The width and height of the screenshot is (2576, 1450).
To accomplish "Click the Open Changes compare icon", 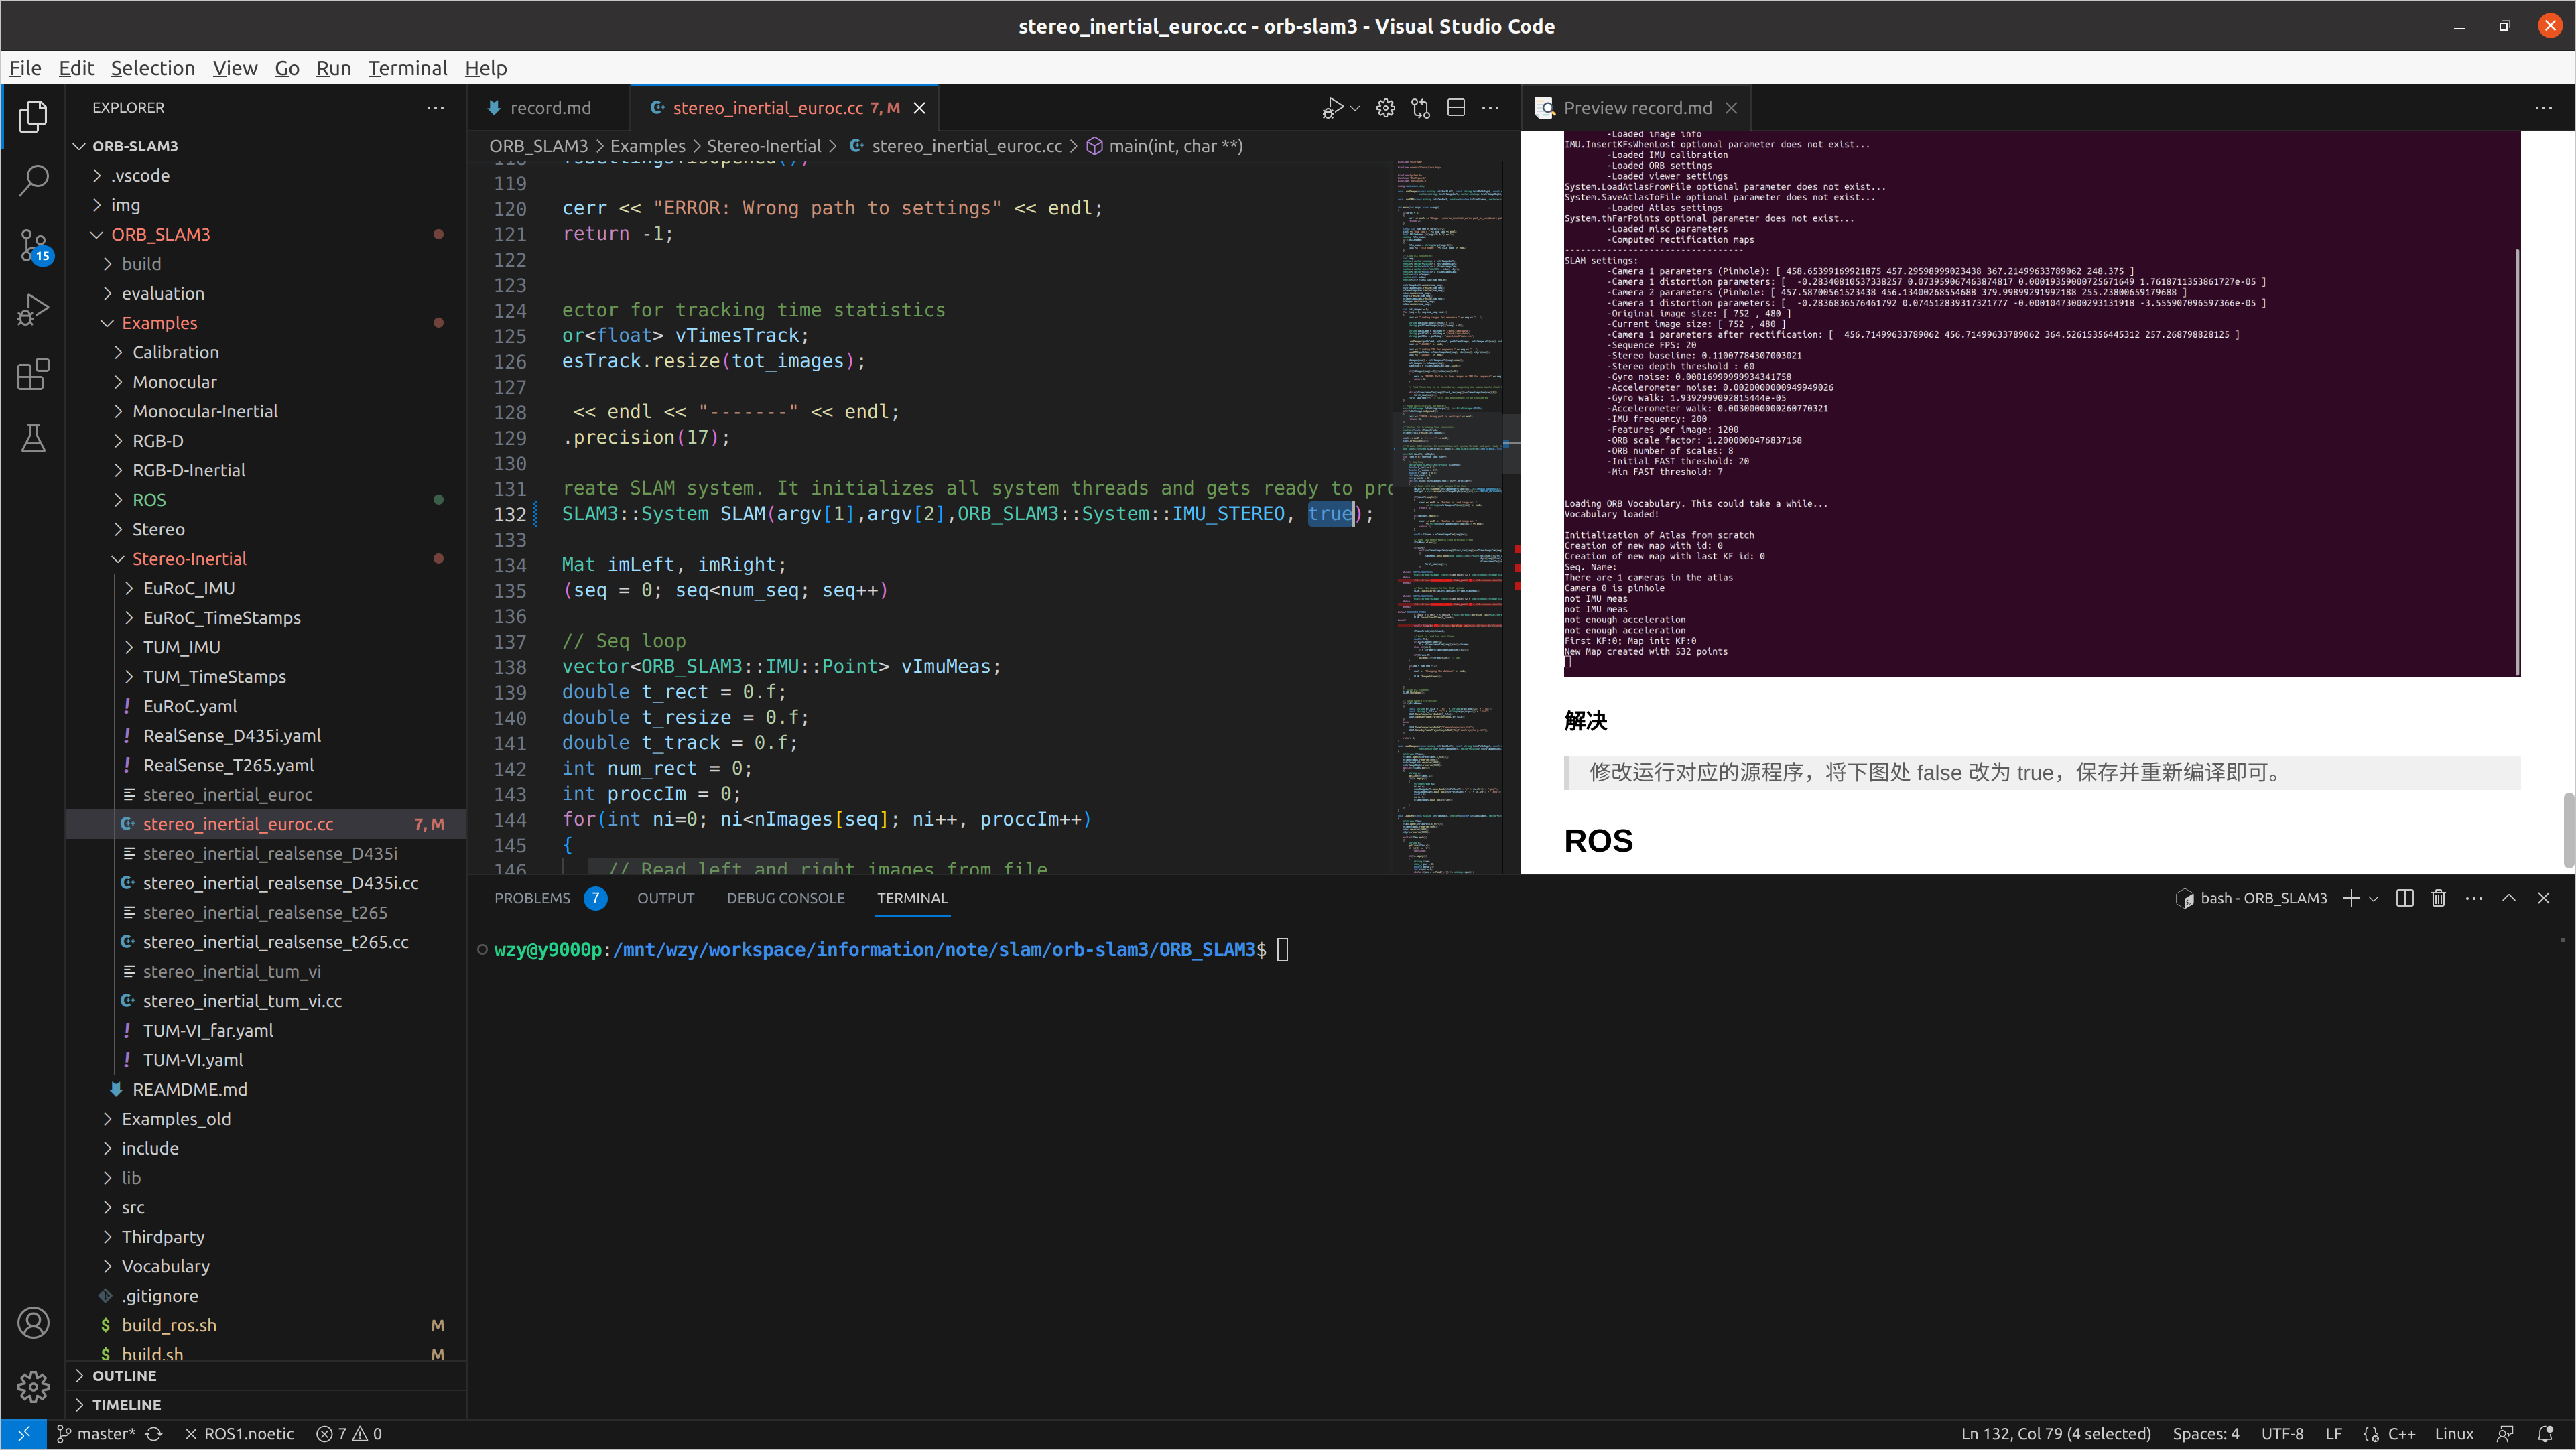I will [x=1421, y=108].
